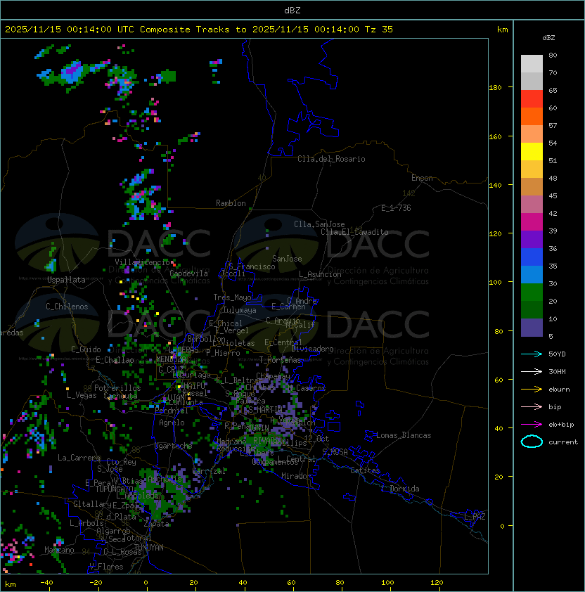Click the 'eb+bip' legend label
Screen dimensions: 585x592
tap(561, 425)
